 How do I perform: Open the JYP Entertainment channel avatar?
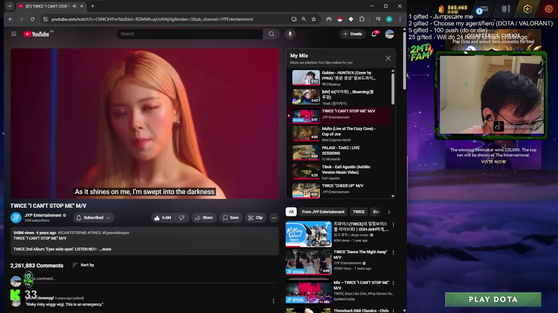pos(16,218)
